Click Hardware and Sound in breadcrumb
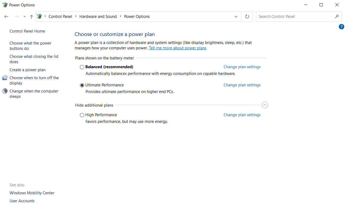The image size is (345, 210). 98,17
